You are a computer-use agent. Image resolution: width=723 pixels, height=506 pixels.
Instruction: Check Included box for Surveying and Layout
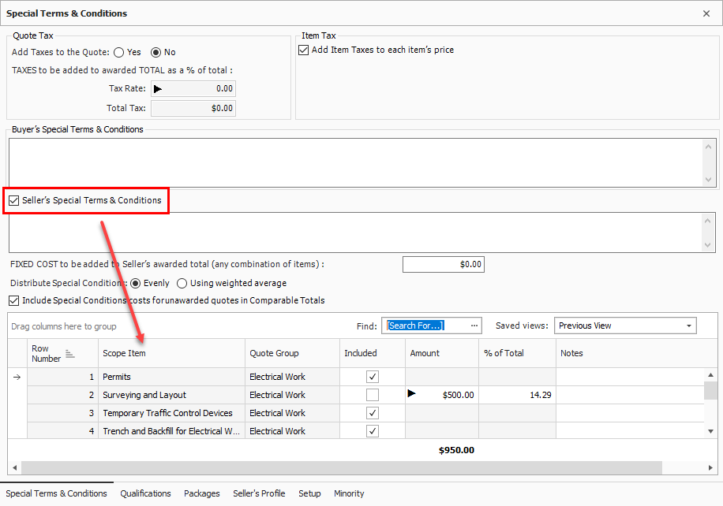(x=373, y=395)
